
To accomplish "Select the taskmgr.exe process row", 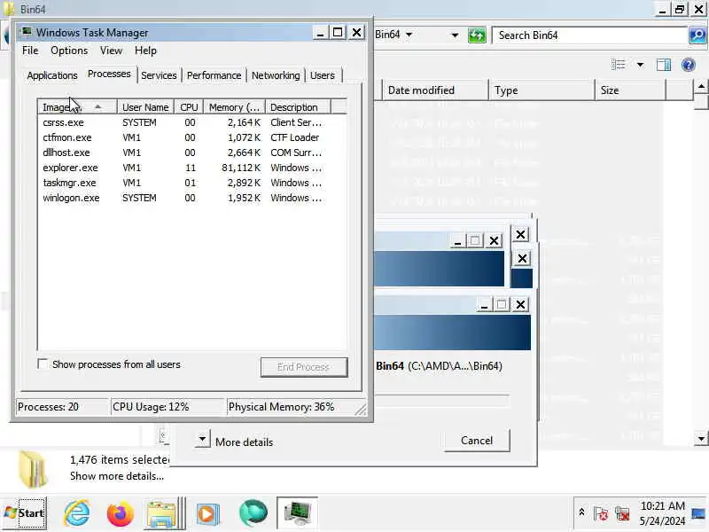I will [x=192, y=183].
